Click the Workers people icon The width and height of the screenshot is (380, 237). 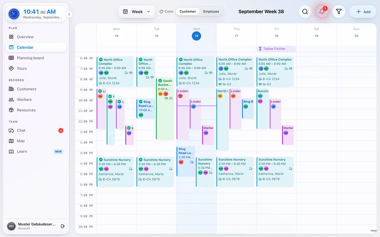11,100
